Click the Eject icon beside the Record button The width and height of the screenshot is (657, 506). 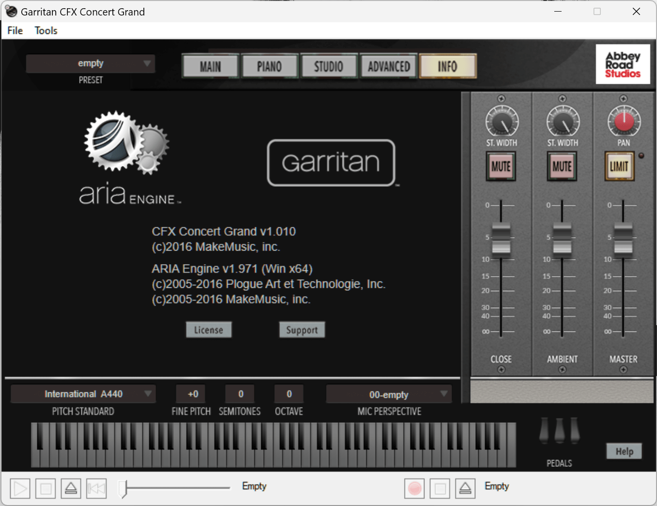tap(465, 488)
